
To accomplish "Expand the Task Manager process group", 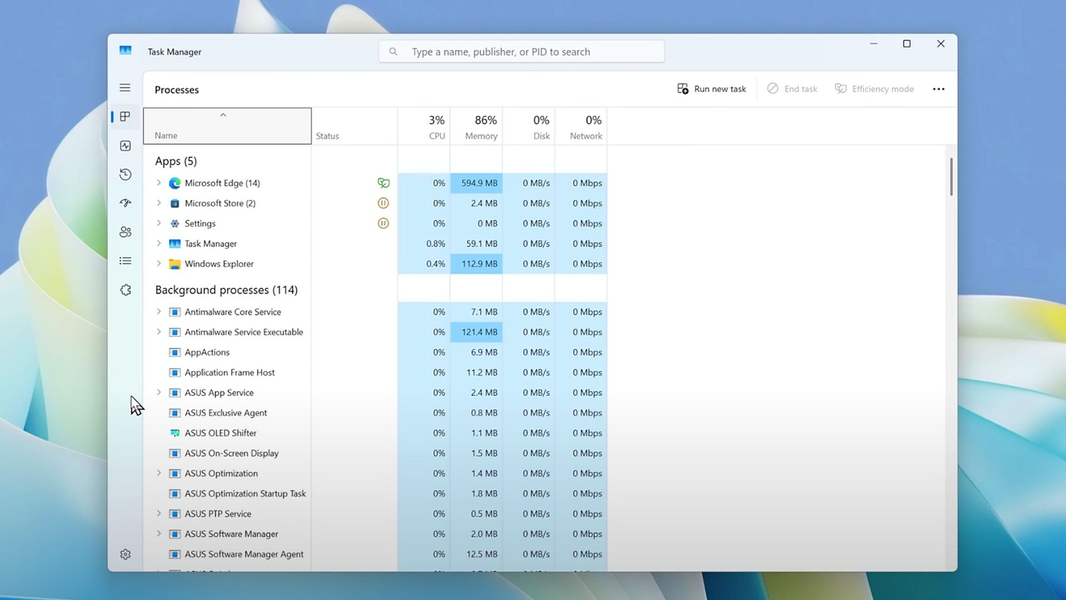I will pos(159,243).
